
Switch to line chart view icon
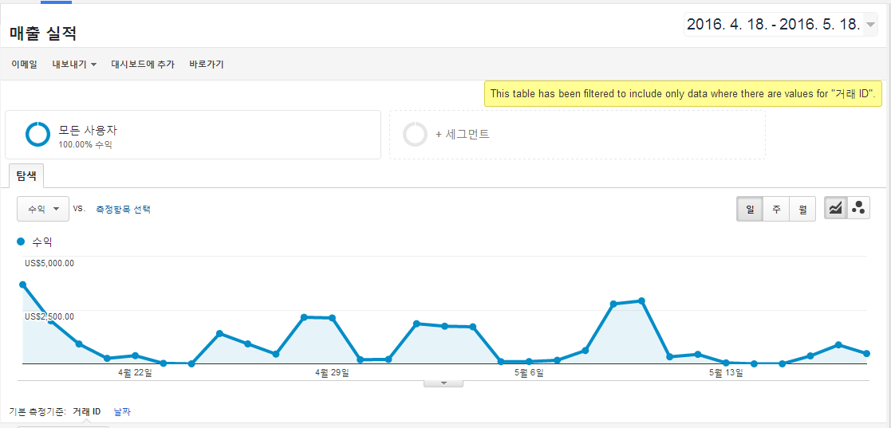click(834, 208)
